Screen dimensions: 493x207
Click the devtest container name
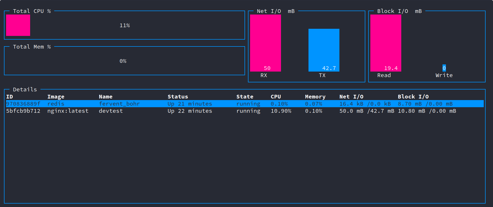pyautogui.click(x=111, y=111)
